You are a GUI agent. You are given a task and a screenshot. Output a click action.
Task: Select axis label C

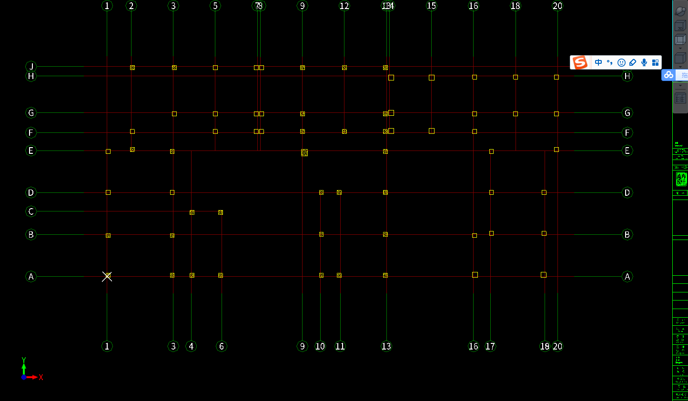coord(31,211)
